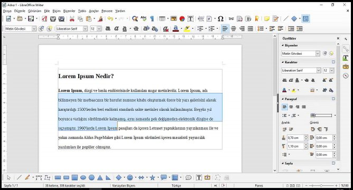Image resolution: width=353 pixels, height=190 pixels.
Task: Open the Navigator from the sidebar
Action: pos(346,75)
